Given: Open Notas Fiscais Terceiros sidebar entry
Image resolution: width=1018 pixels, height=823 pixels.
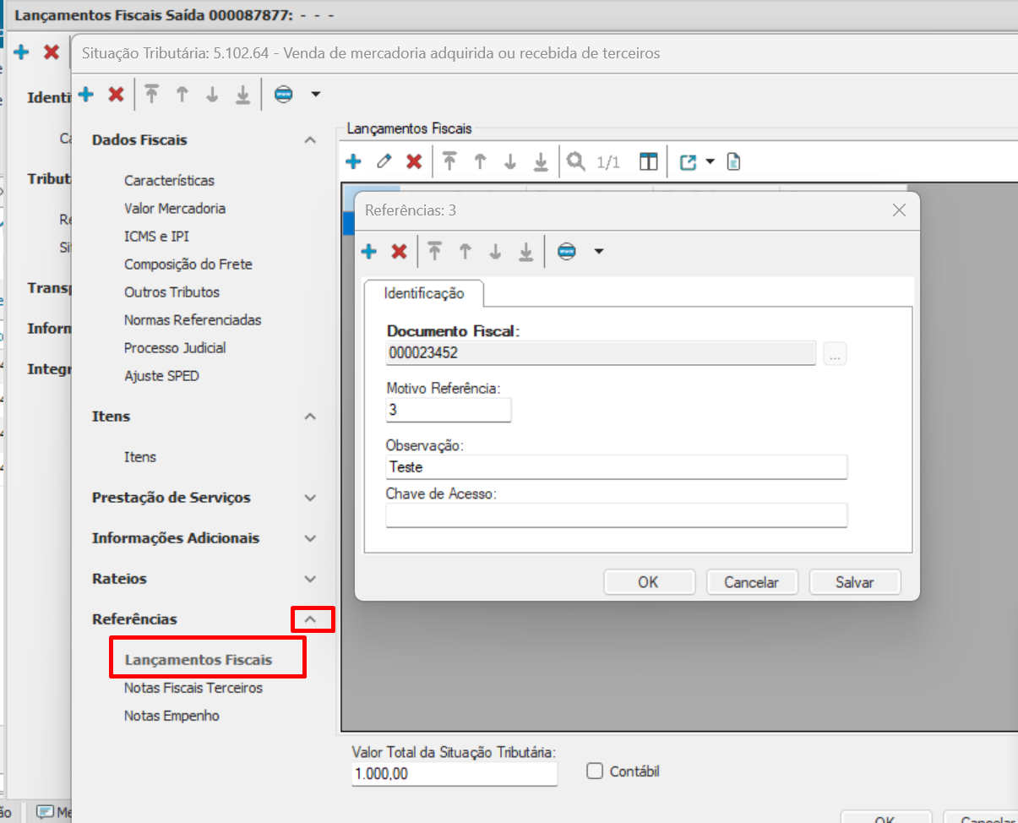Looking at the screenshot, I should pos(193,688).
